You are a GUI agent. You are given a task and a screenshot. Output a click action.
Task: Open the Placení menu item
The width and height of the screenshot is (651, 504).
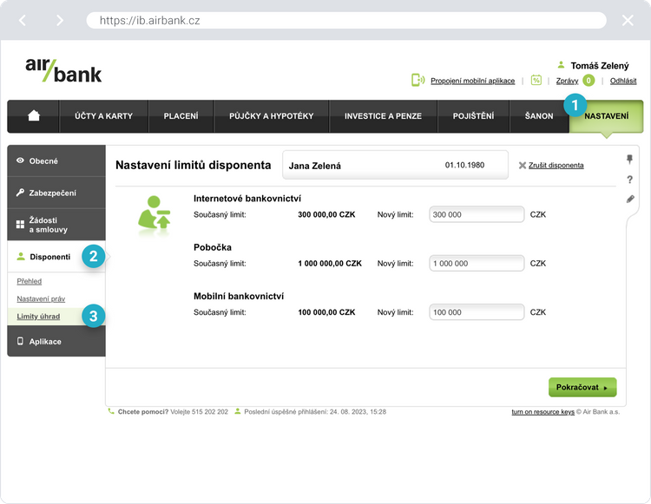pyautogui.click(x=181, y=116)
